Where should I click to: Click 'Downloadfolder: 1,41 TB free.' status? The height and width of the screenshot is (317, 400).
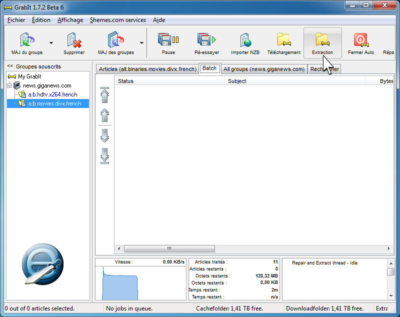pos(324,308)
